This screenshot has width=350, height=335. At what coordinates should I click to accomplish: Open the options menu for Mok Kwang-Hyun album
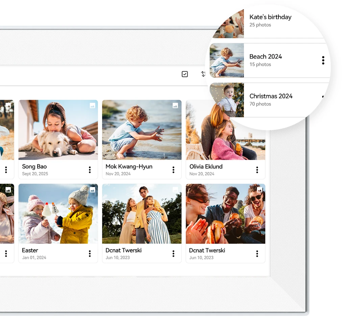pyautogui.click(x=173, y=170)
